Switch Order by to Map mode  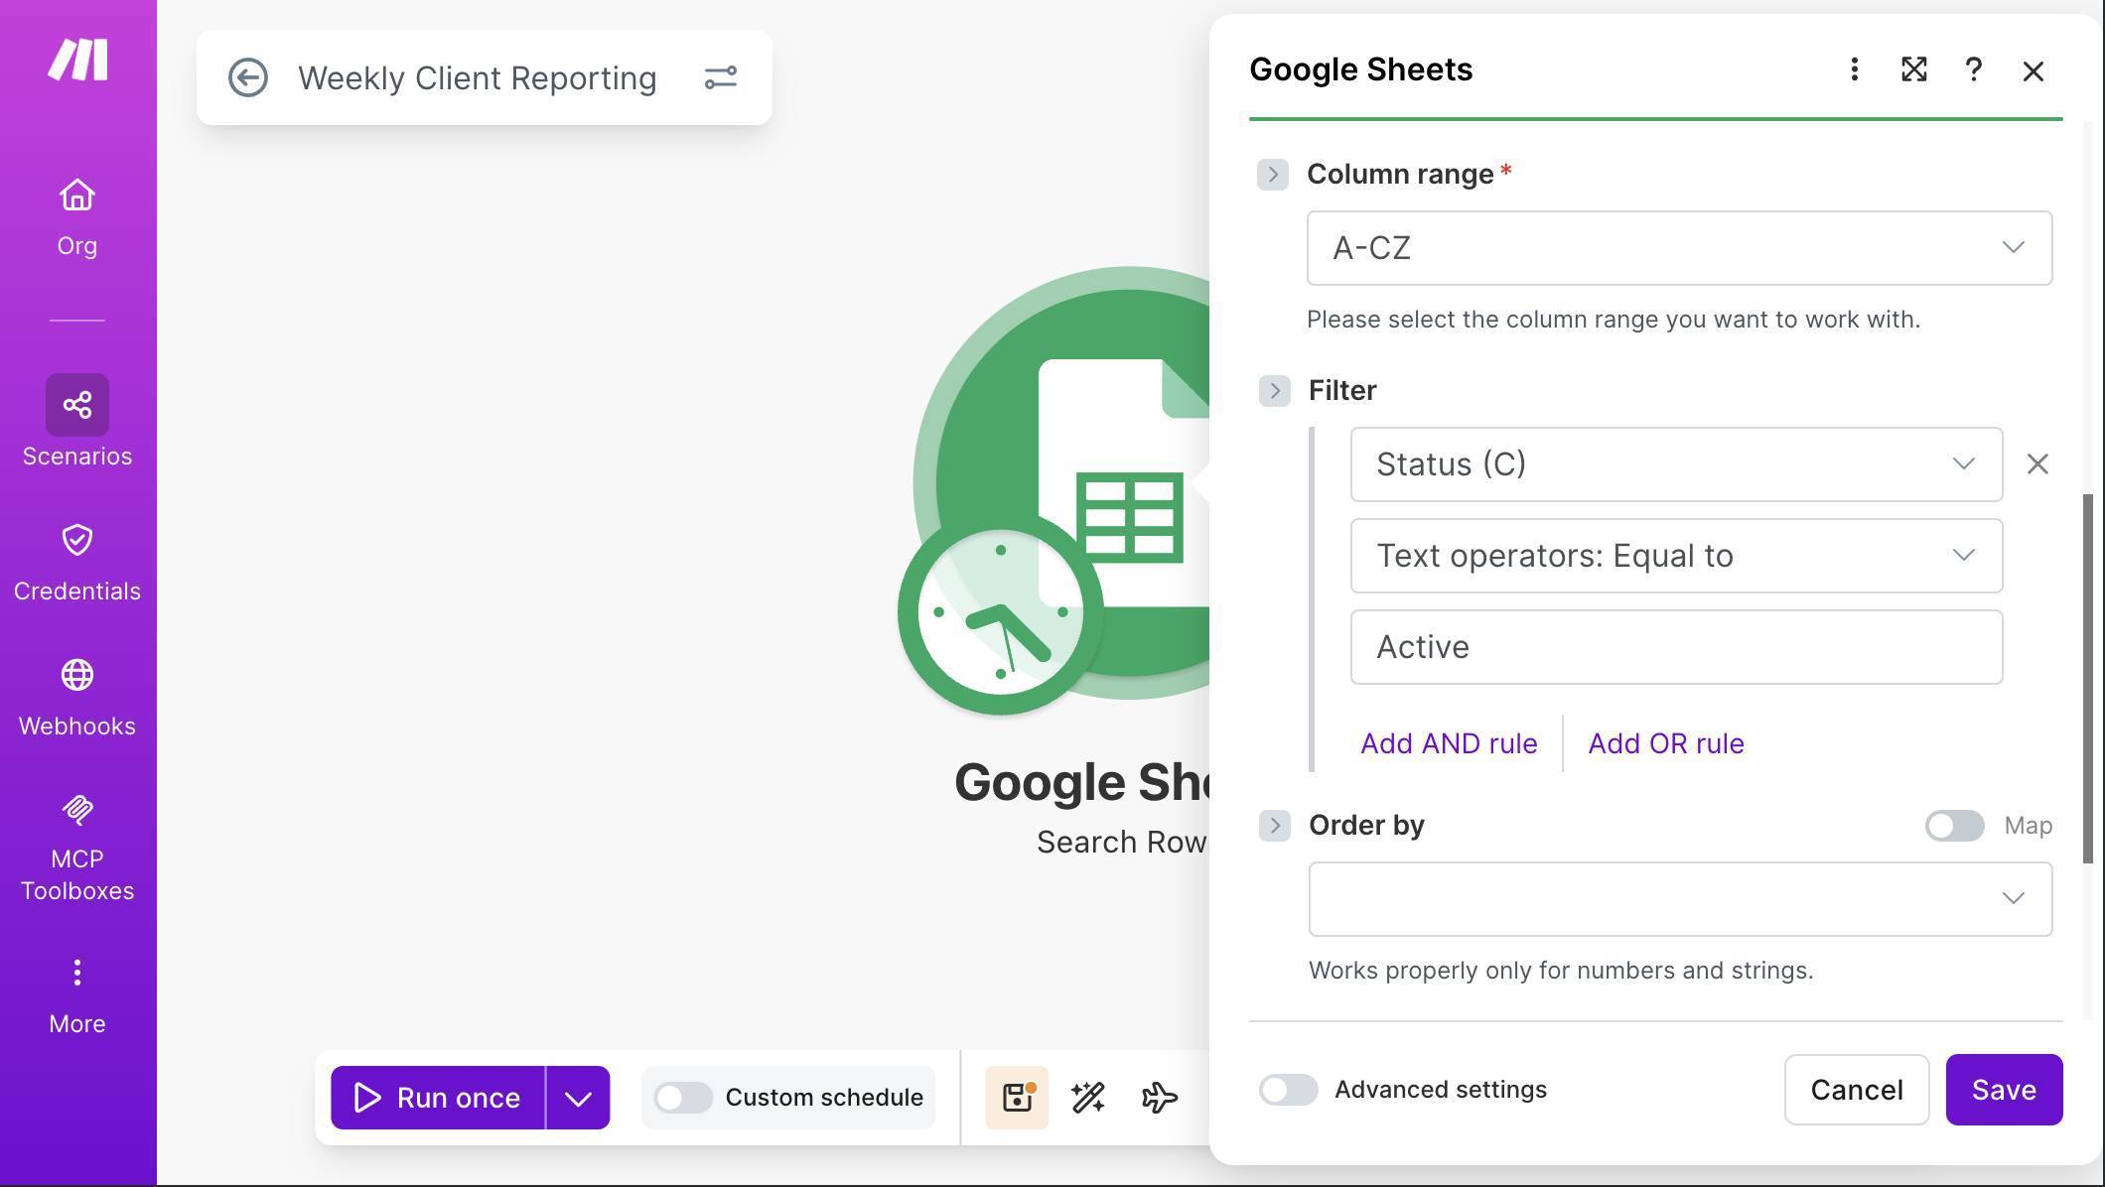pyautogui.click(x=1953, y=825)
